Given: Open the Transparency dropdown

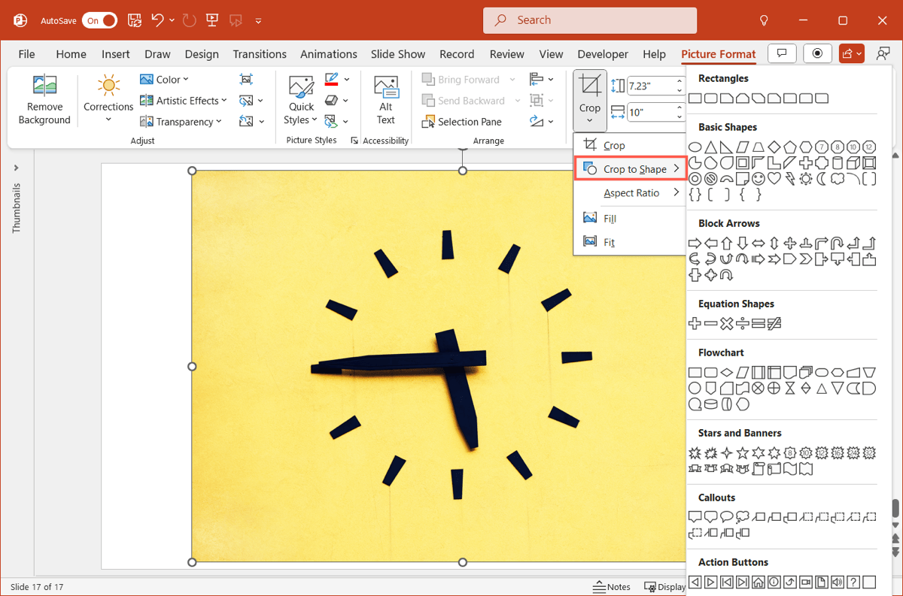Looking at the screenshot, I should tap(181, 121).
